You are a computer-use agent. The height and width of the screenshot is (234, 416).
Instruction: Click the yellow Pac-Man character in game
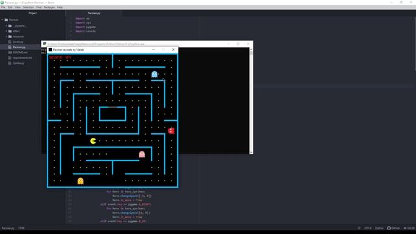tap(93, 141)
